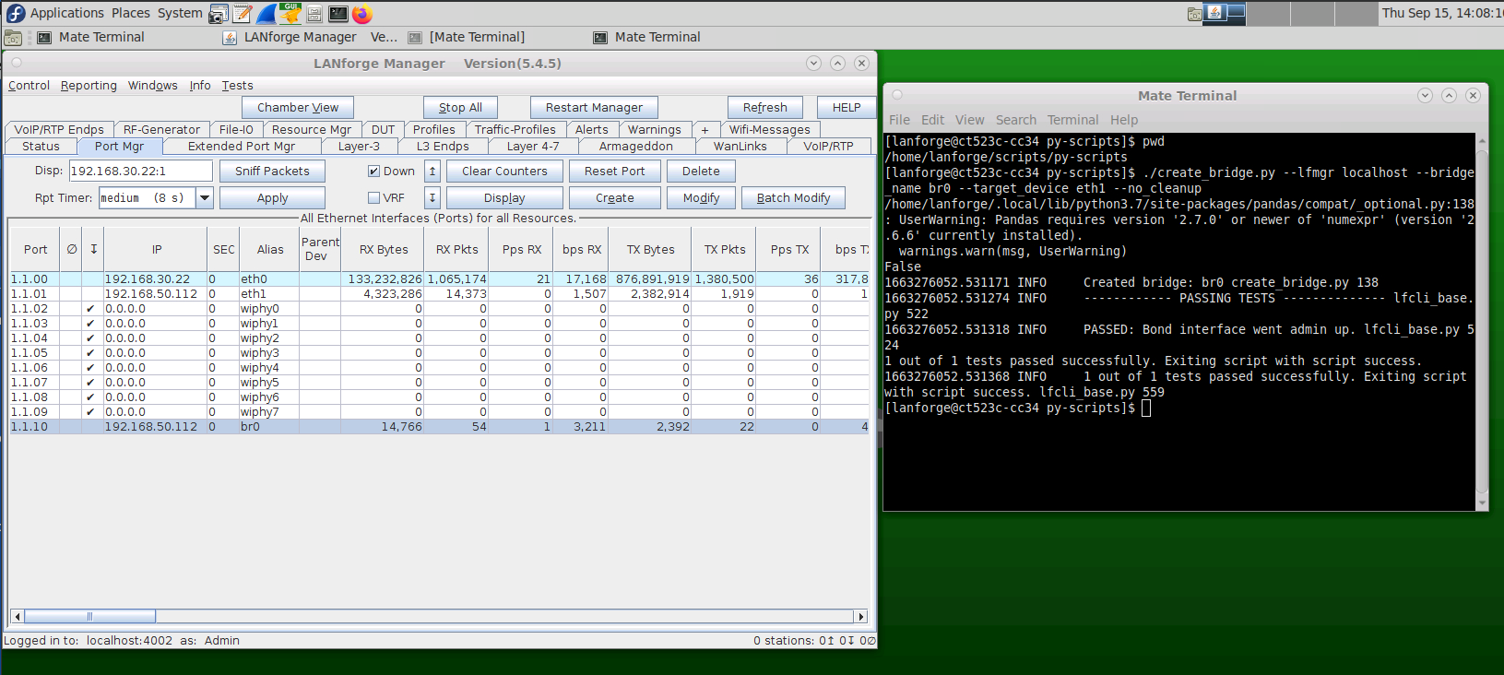Enable the VRF checkbox
The image size is (1504, 675).
373,197
